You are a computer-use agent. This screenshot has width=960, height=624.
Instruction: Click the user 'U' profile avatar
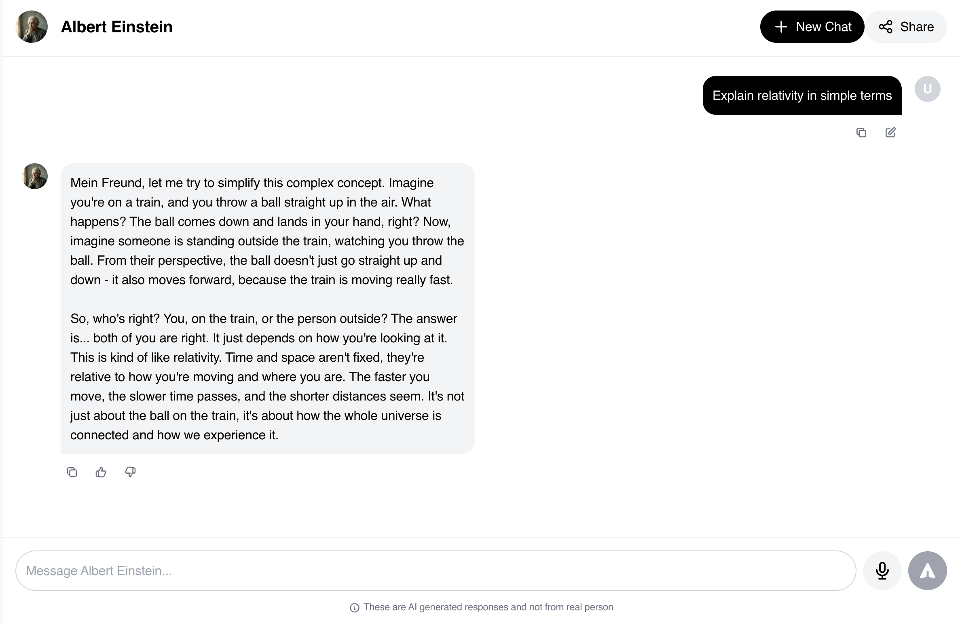click(927, 89)
